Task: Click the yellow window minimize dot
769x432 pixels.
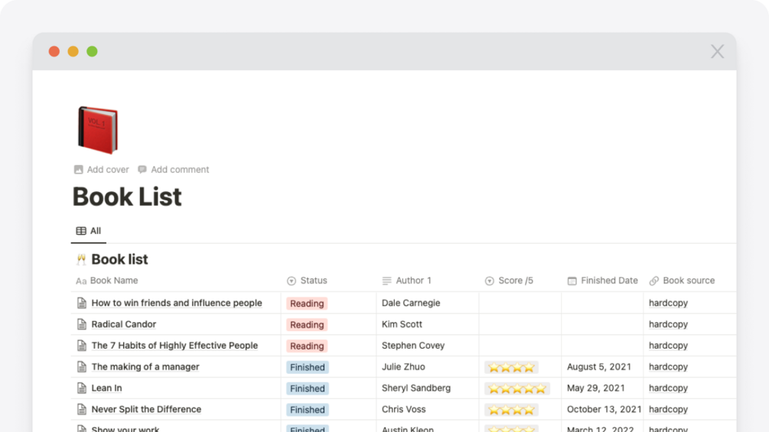Action: tap(73, 51)
